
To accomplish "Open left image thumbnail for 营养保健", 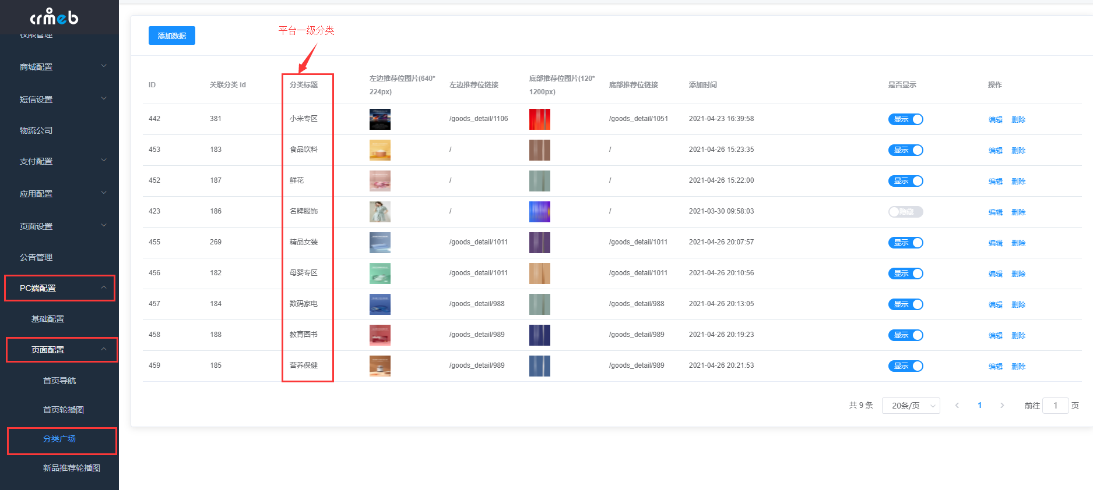I will pyautogui.click(x=380, y=366).
